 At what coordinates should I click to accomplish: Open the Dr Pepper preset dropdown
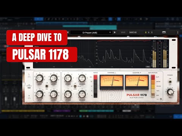[x=91, y=32]
